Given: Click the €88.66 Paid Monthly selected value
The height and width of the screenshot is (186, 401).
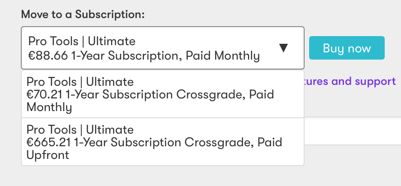Looking at the screenshot, I should tap(144, 56).
